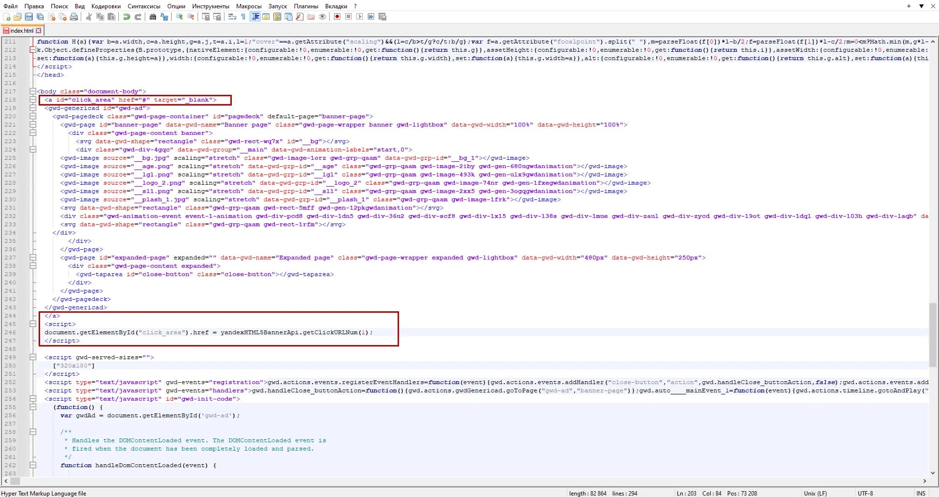Click Unix (LF) in status bar
The image size is (939, 497).
(815, 493)
